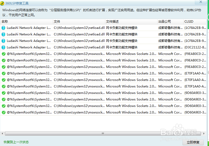The image size is (209, 146).
Task: Click the 立即修复 button
Action: tap(193, 142)
